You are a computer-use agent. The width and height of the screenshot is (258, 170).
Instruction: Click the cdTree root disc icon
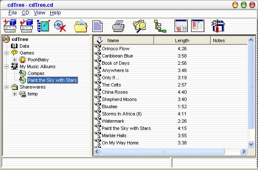[x=6, y=39]
